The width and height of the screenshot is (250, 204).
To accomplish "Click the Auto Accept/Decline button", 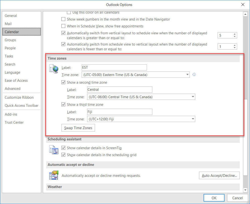I will 219,176.
